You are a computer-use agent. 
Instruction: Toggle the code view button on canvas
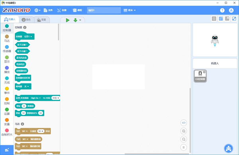click(184, 123)
